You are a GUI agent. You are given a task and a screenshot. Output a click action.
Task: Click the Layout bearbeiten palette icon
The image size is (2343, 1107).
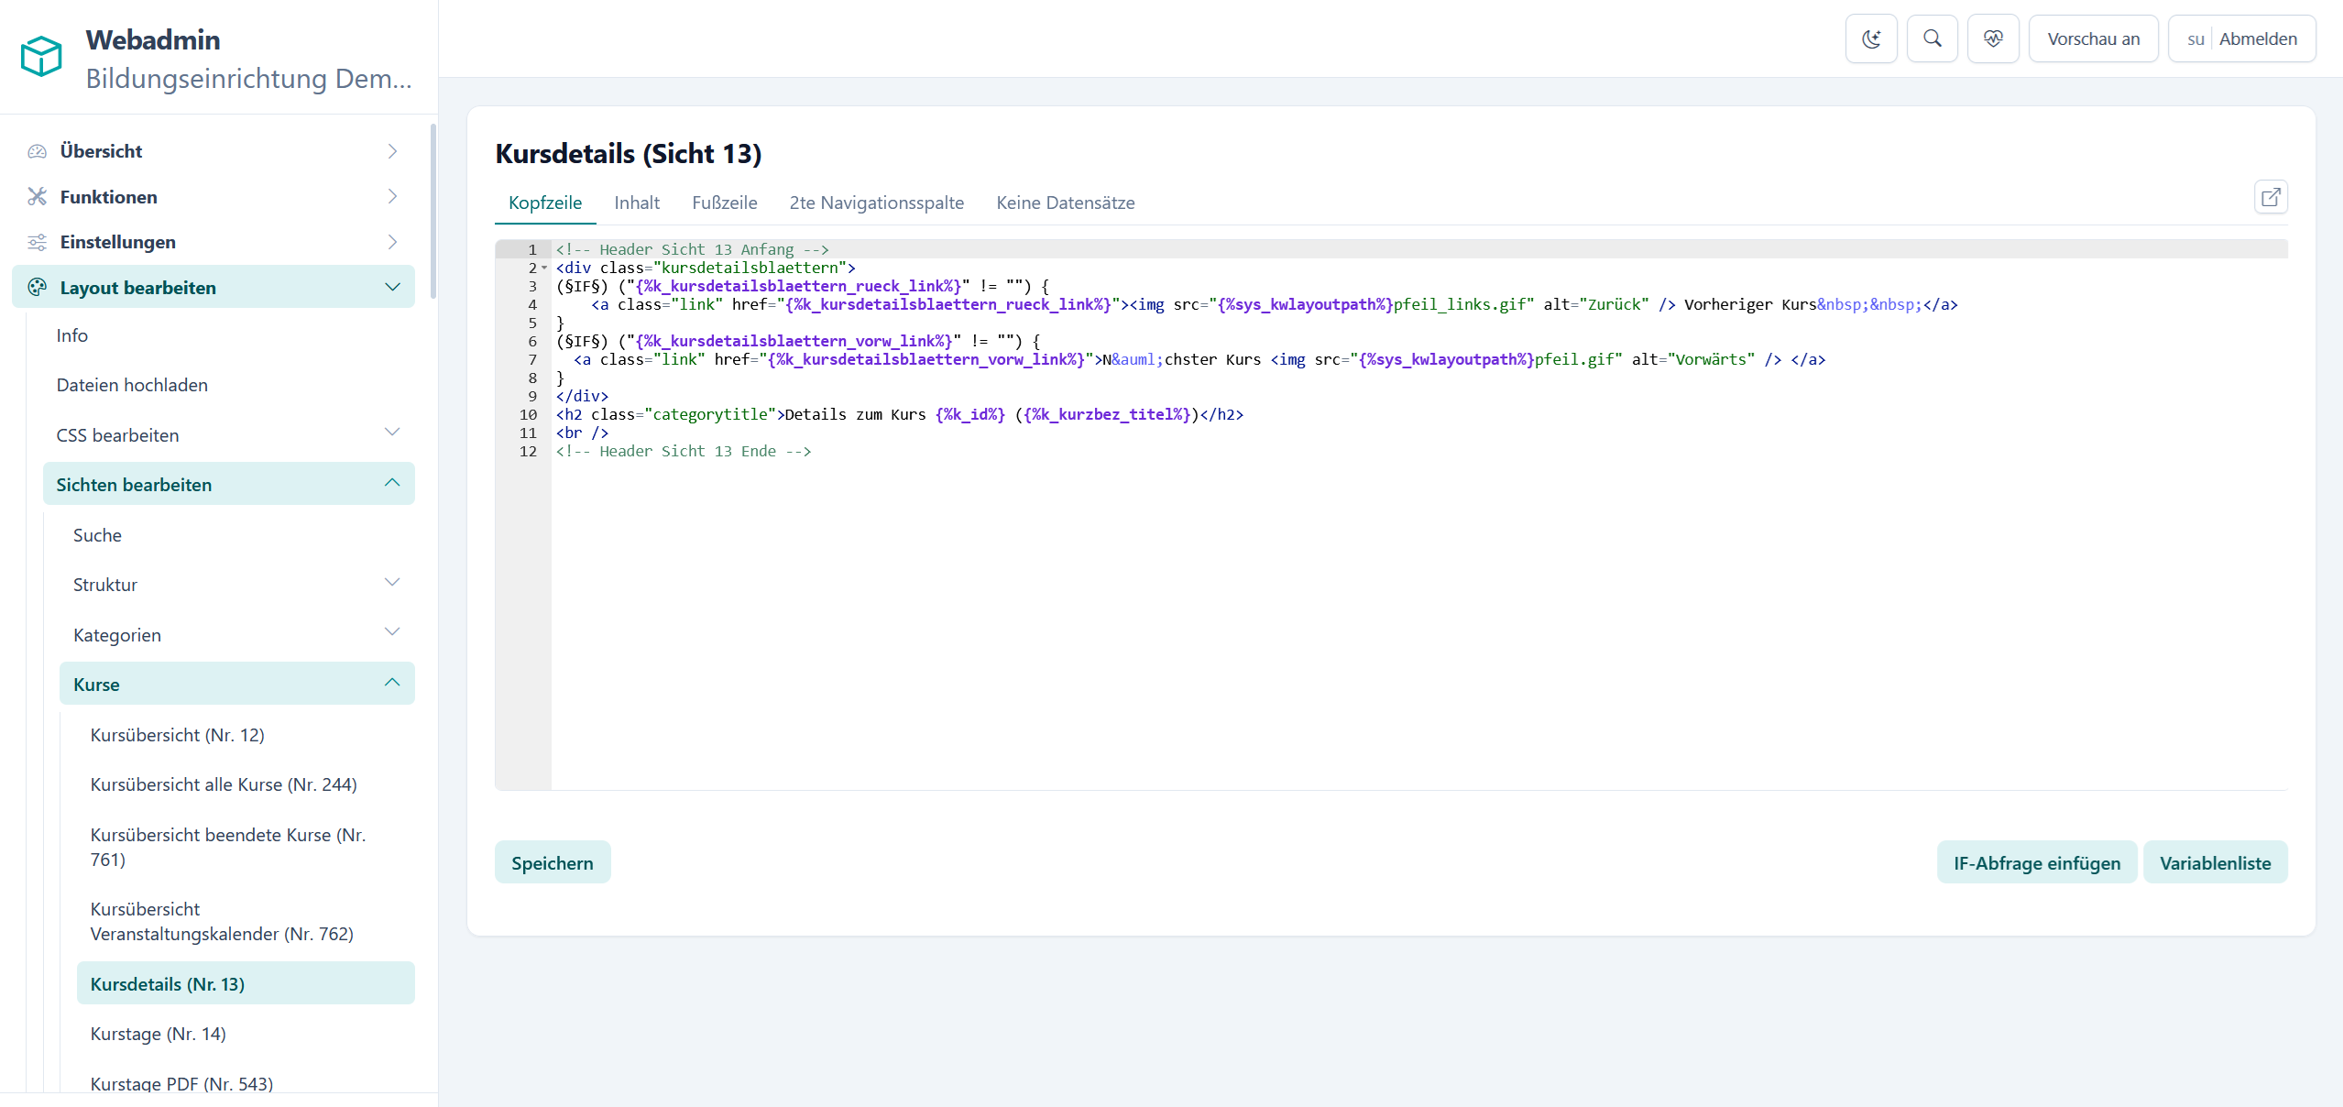point(37,287)
